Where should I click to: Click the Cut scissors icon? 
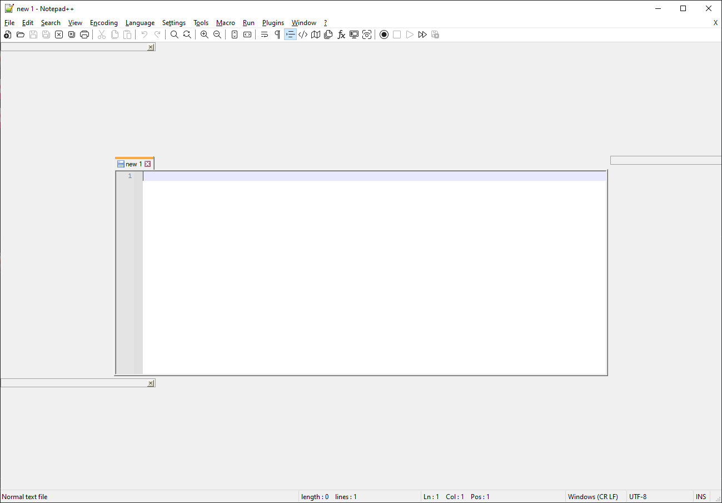[x=102, y=34]
